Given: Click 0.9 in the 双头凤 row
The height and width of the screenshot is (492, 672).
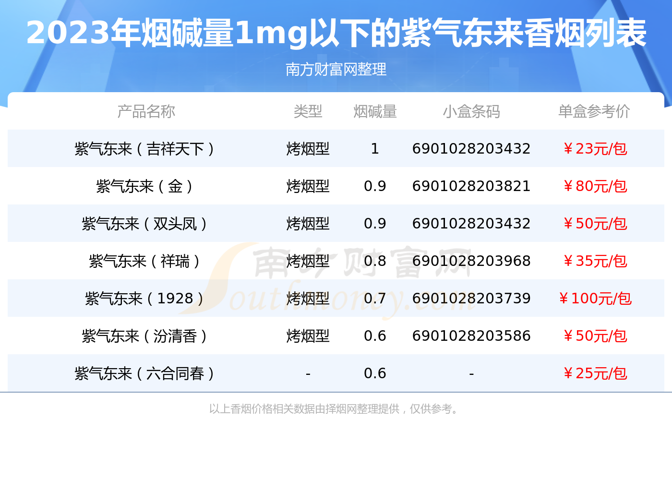Looking at the screenshot, I should pyautogui.click(x=375, y=224).
